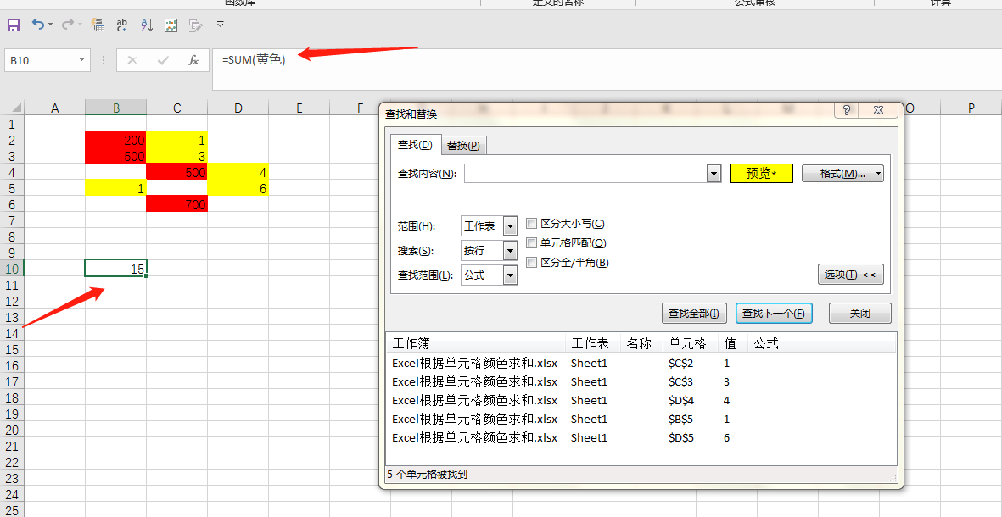
Task: Click the Select All corner triangle
Action: coord(15,108)
